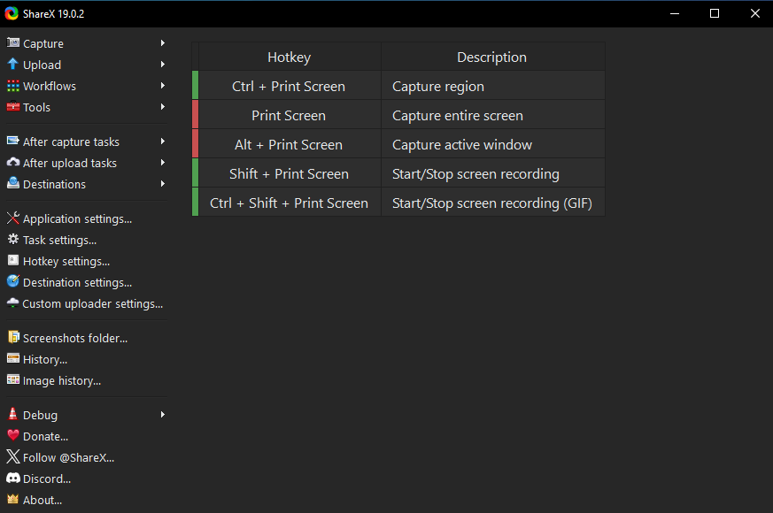
Task: Open the Capture screen-capture icon
Action: 12,42
